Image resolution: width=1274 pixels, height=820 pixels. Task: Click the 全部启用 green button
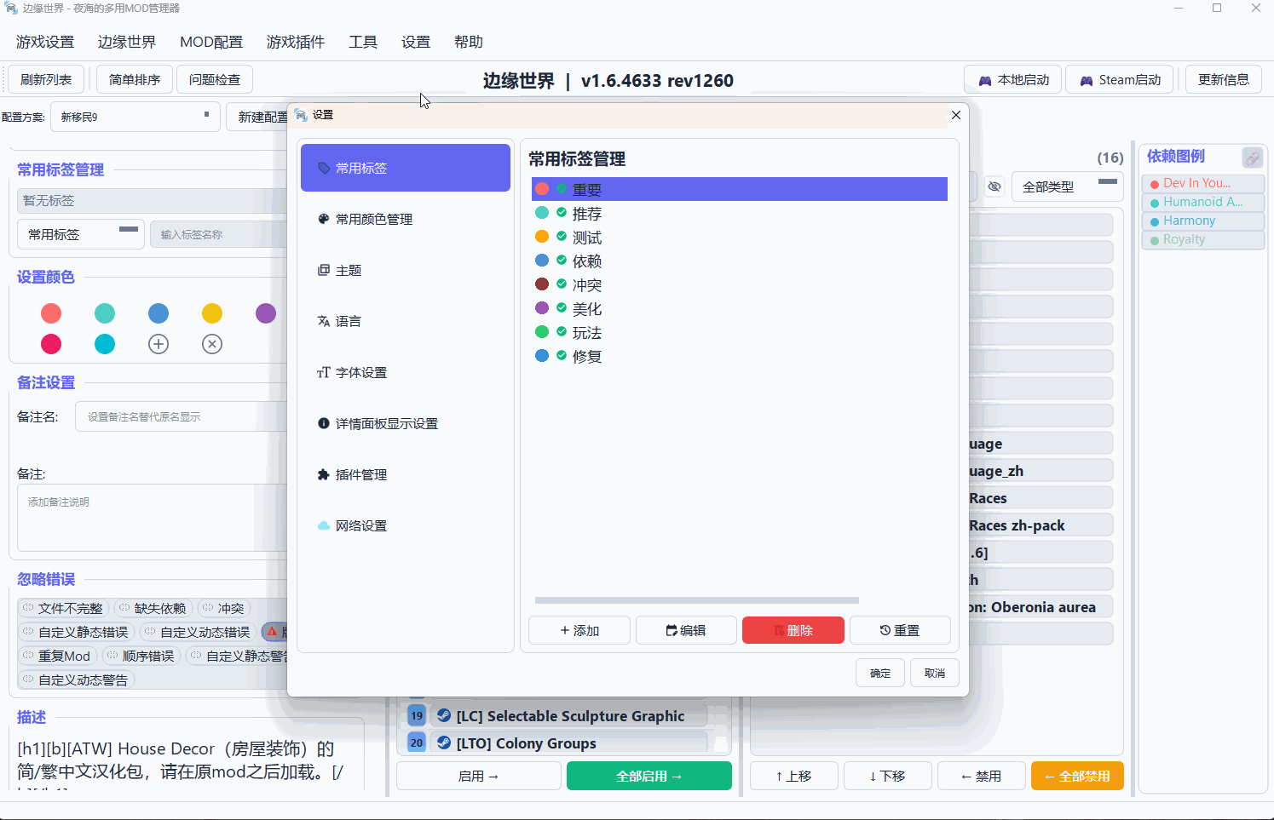pos(649,776)
